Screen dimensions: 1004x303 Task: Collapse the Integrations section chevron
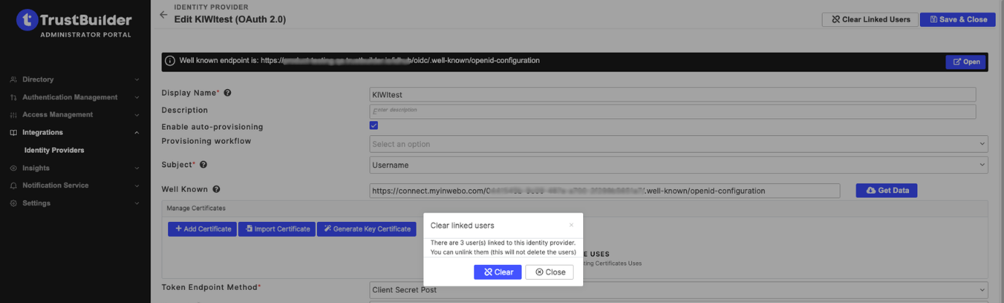click(x=137, y=132)
